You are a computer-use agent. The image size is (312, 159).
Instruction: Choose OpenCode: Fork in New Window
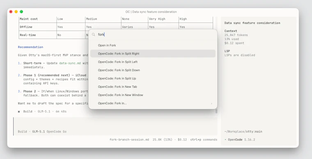(x=153, y=95)
